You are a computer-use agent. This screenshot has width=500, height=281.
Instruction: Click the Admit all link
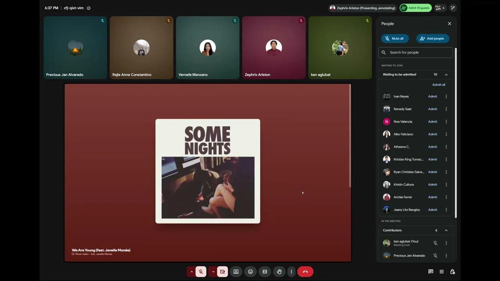pos(439,85)
